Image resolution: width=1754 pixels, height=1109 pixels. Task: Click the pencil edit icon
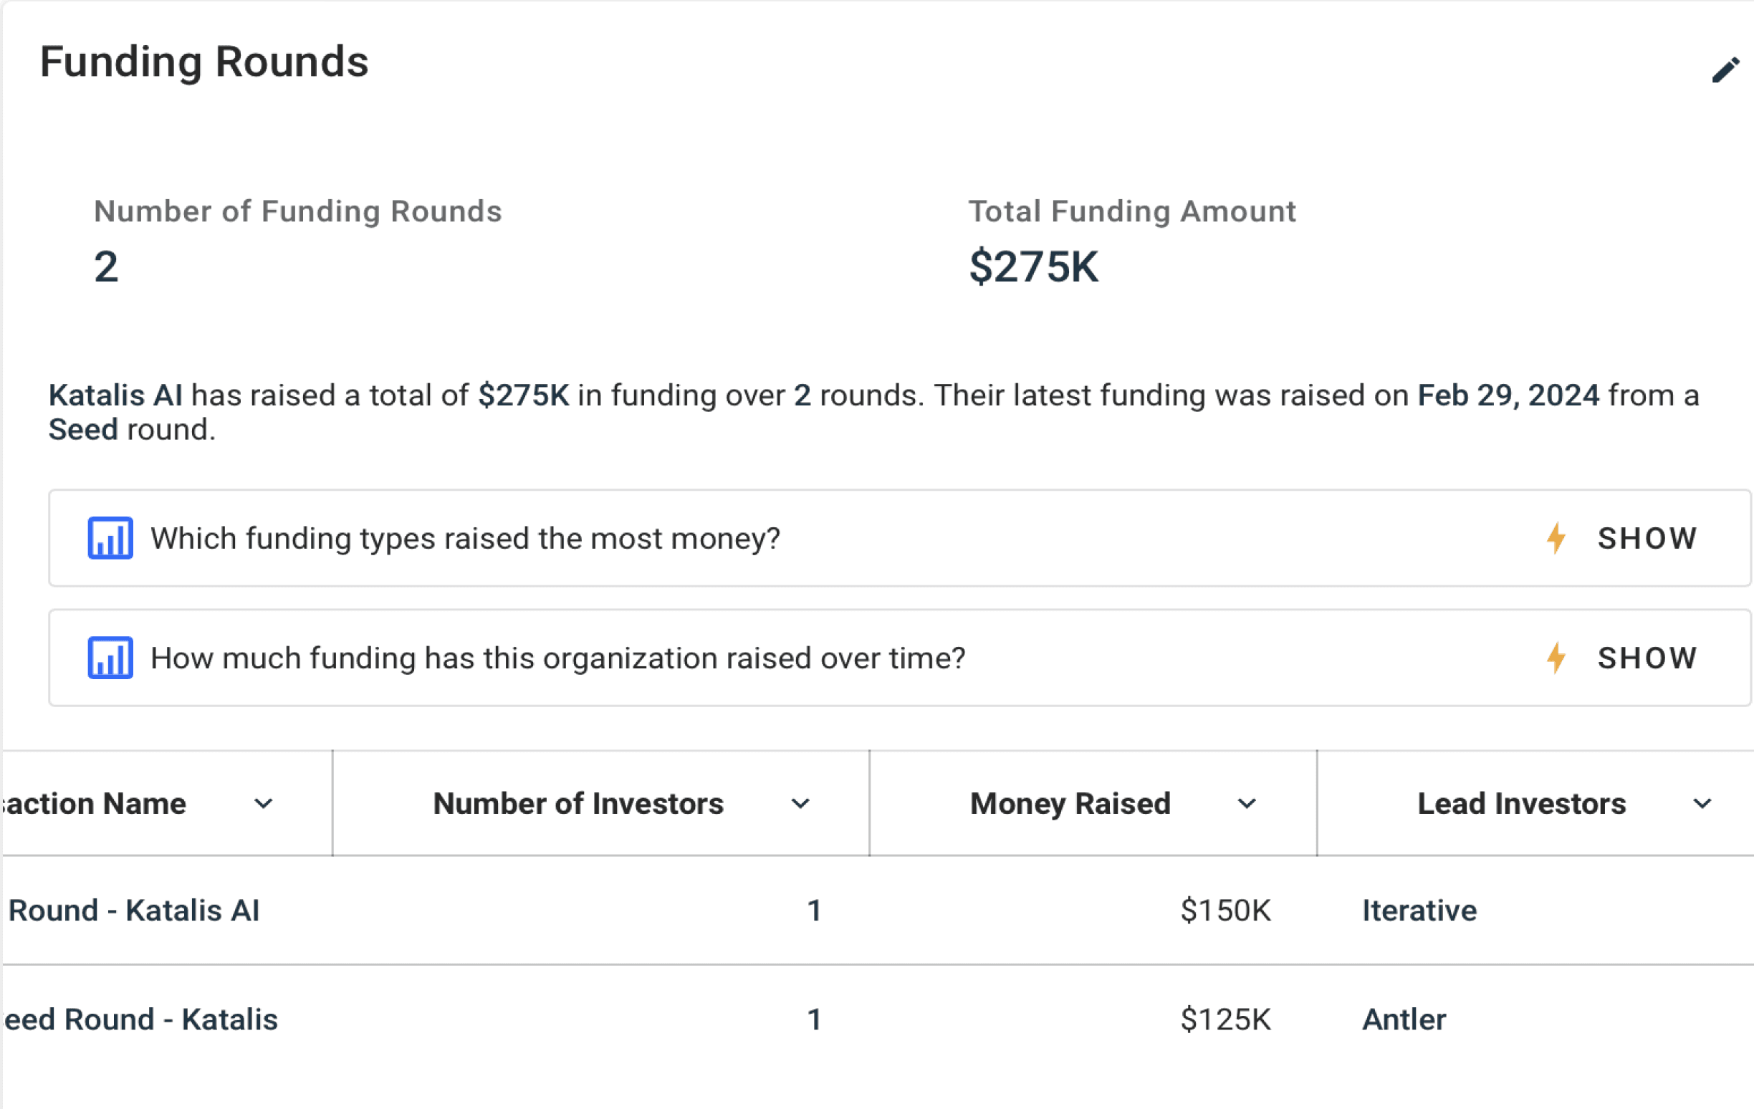tap(1724, 71)
